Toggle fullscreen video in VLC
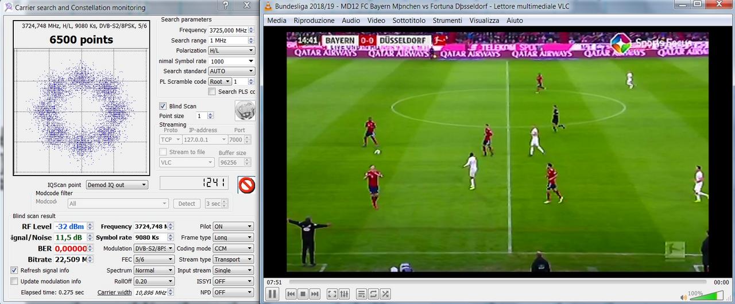This screenshot has height=304, width=735. point(332,294)
